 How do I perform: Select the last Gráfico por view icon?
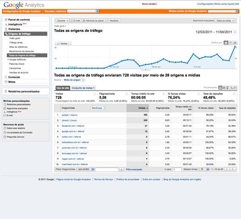tap(235, 43)
